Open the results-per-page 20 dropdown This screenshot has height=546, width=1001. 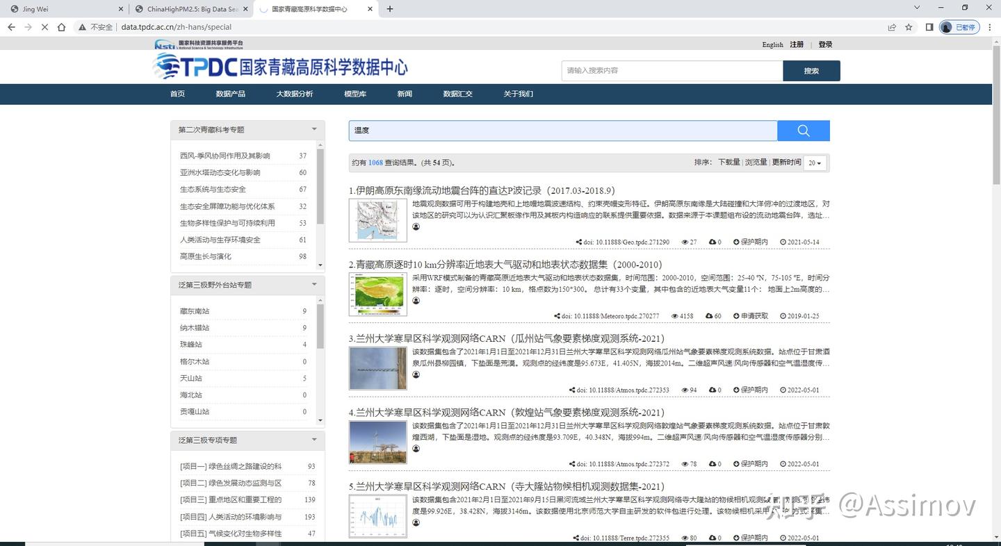pos(814,163)
